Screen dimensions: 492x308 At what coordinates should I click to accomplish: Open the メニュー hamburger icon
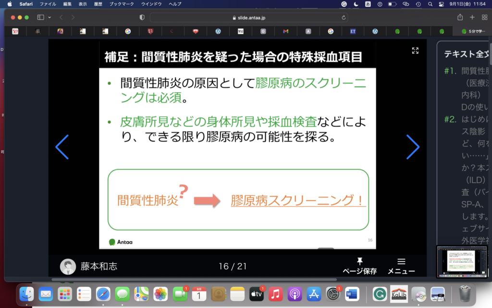click(401, 261)
